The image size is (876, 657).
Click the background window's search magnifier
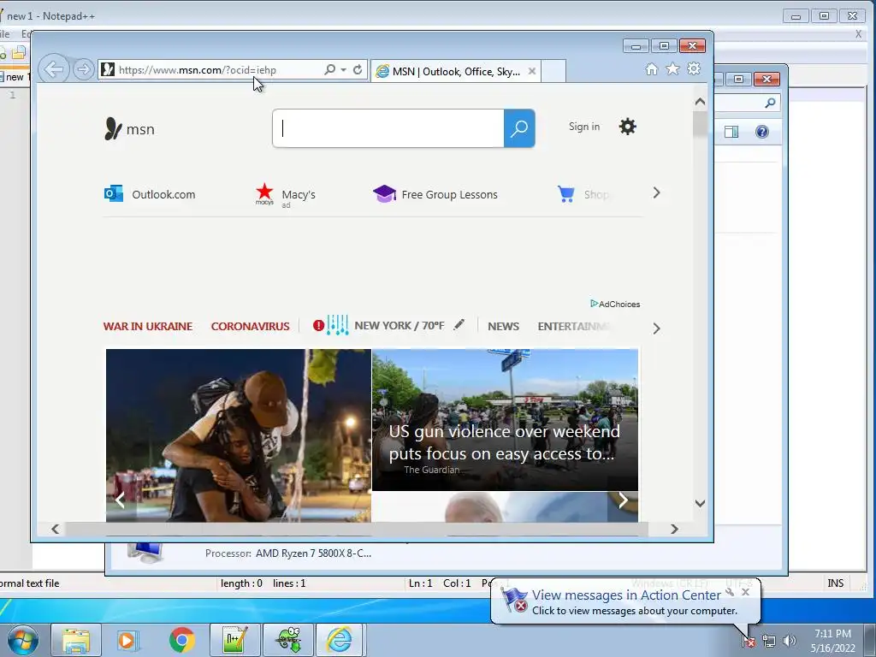[771, 103]
